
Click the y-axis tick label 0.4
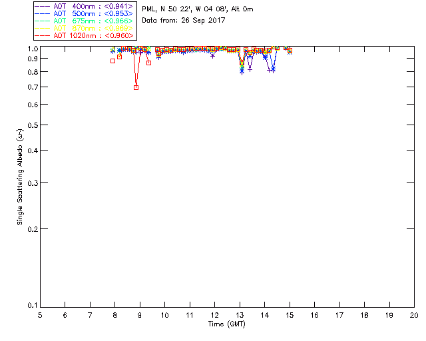click(x=33, y=151)
